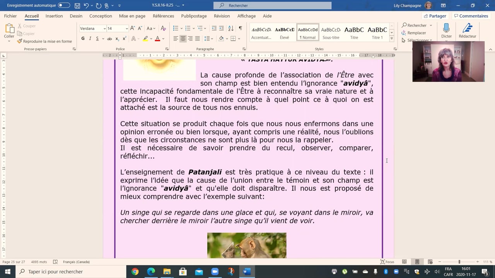This screenshot has width=495, height=278.
Task: Align text left
Action: pyautogui.click(x=176, y=39)
